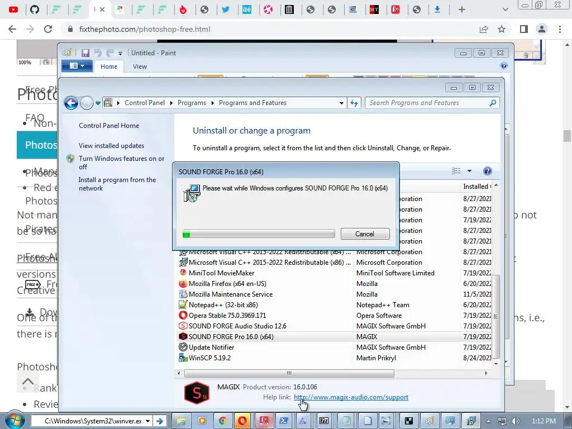The image size is (572, 429).
Task: Open the MT browser tab
Action: [x=374, y=9]
